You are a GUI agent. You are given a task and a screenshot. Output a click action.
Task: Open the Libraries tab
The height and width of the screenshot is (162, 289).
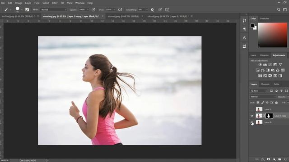pos(264,55)
